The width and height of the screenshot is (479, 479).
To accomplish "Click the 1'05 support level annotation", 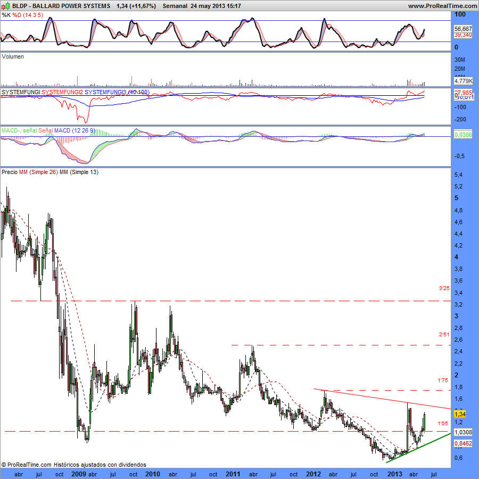I will click(443, 424).
